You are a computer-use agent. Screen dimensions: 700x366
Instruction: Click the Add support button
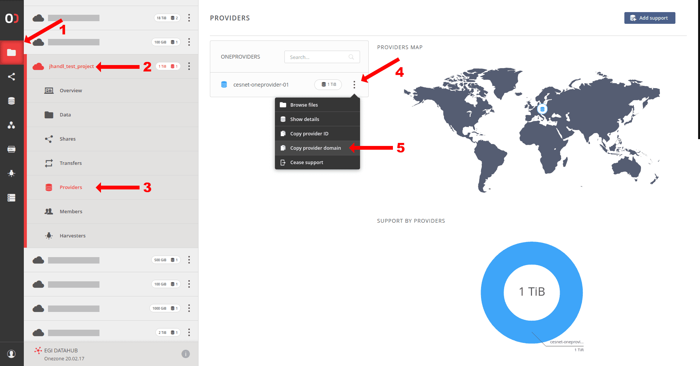click(649, 18)
